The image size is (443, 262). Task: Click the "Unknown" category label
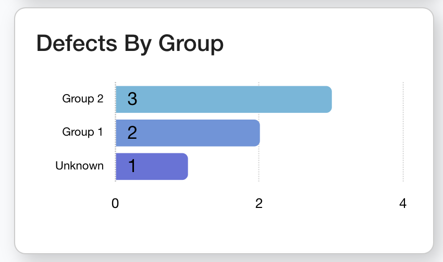point(79,166)
